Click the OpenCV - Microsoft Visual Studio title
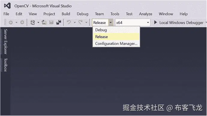 click(x=43, y=6)
